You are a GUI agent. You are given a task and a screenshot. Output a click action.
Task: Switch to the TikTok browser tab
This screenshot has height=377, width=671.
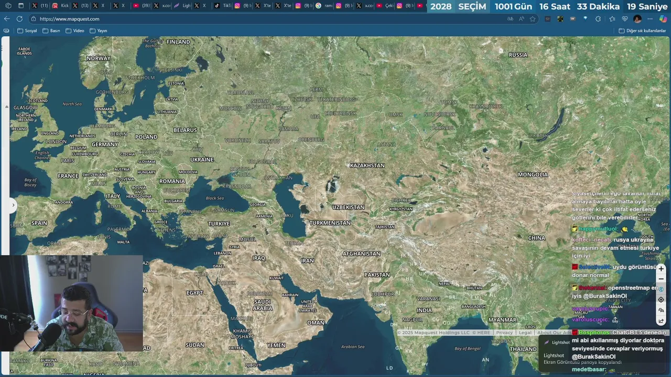click(x=223, y=6)
